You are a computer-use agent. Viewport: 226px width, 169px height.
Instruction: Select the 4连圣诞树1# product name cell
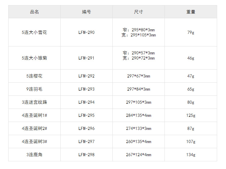click(34, 115)
